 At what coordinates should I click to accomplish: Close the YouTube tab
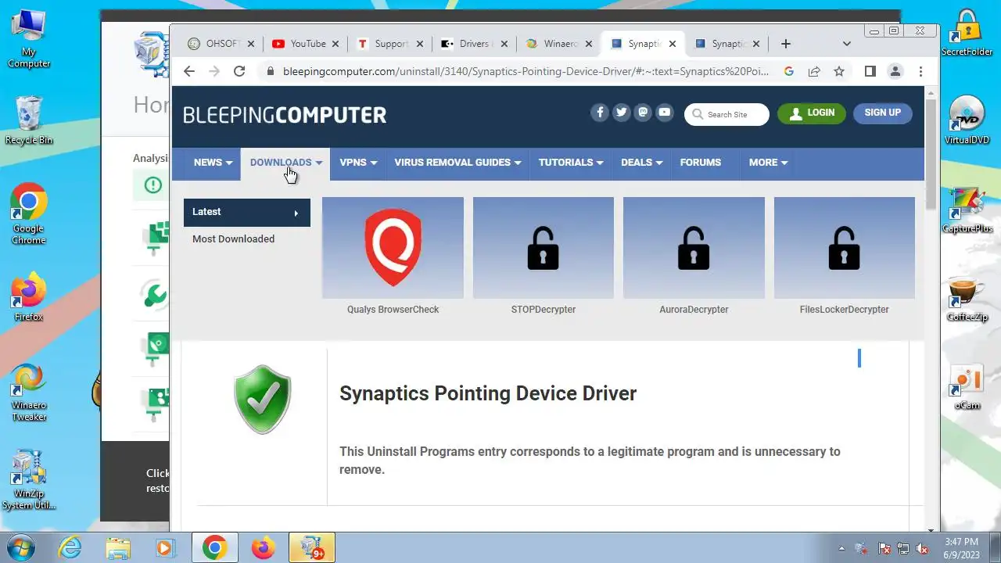click(335, 44)
